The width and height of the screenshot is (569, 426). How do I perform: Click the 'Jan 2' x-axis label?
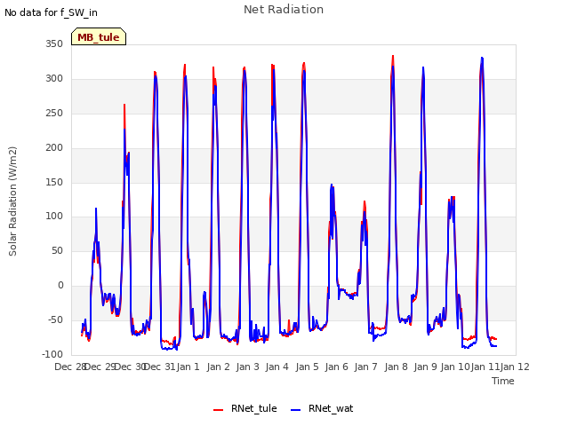tap(219, 367)
